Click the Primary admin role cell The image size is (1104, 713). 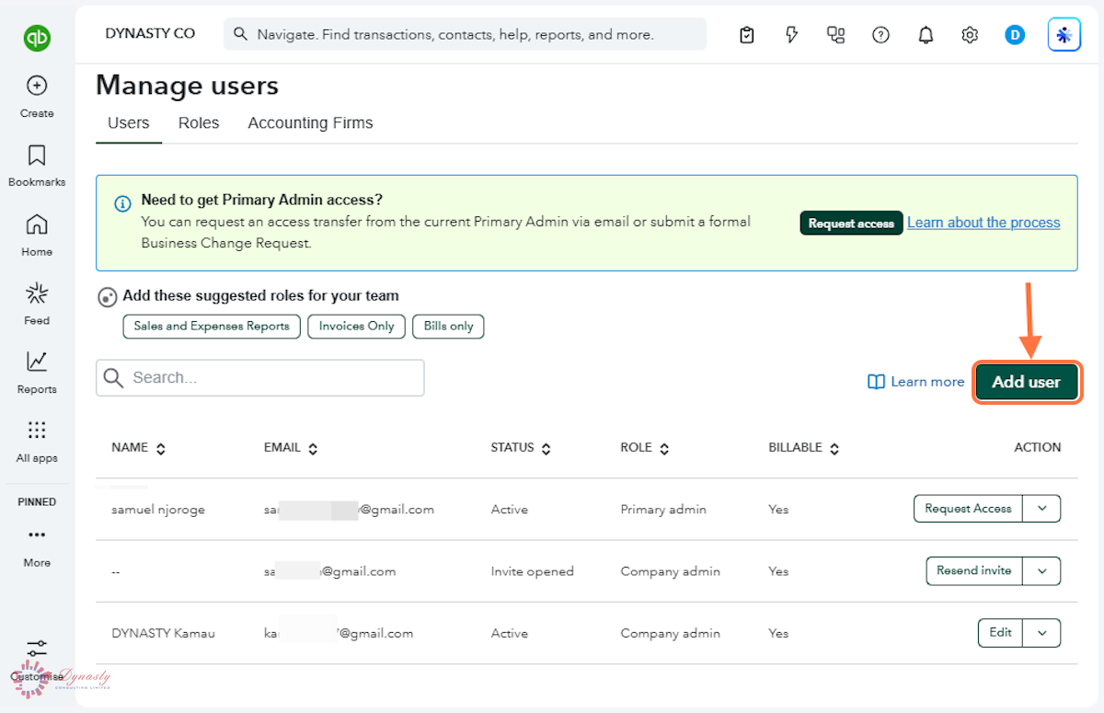click(663, 509)
